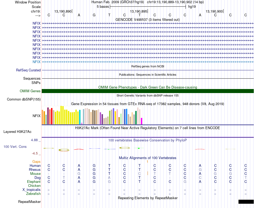
Task: Click the Human species label
Action: (35, 165)
